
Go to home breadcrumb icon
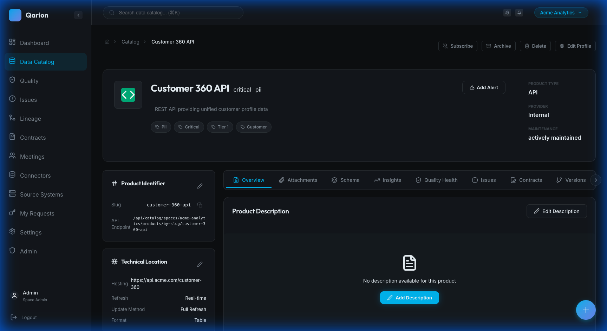pos(107,42)
